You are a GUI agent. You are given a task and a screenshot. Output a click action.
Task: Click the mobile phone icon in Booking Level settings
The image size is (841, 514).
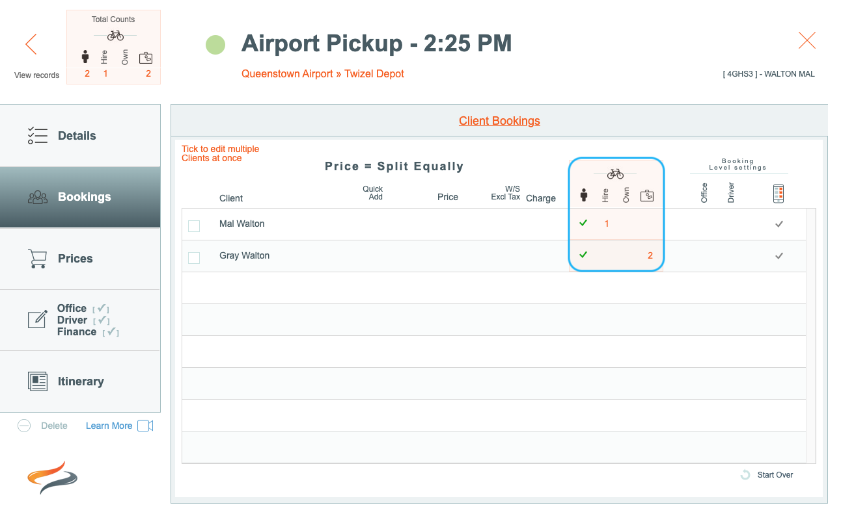tap(778, 194)
